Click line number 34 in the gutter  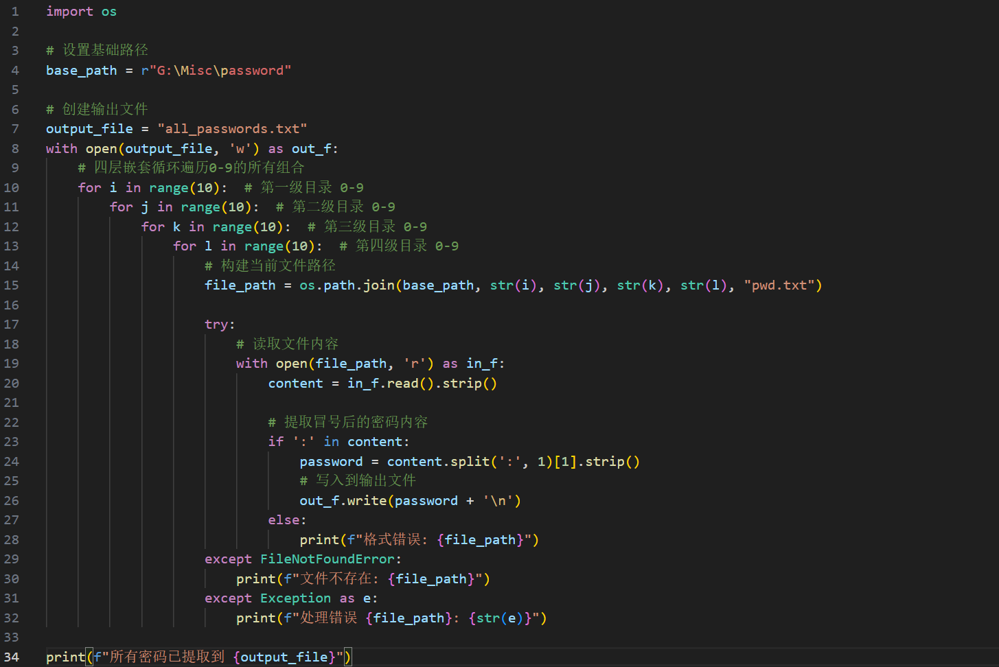[12, 657]
